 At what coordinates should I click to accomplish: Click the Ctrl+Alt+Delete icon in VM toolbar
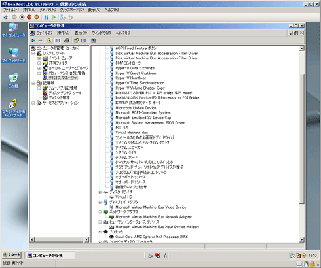(5, 17)
